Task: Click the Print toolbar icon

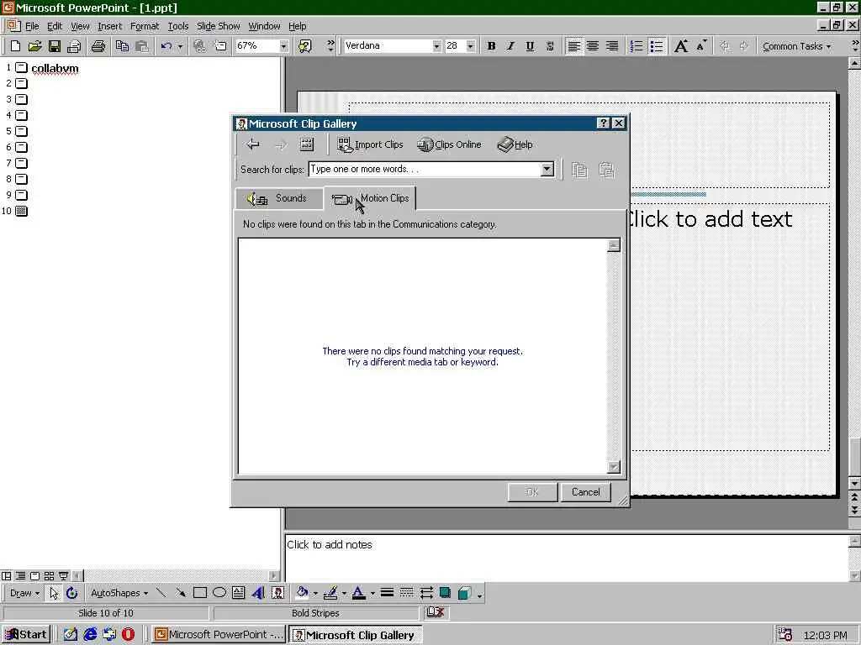Action: pos(98,46)
